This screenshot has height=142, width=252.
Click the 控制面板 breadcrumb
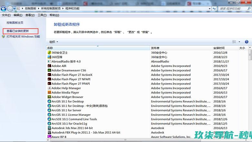point(31,8)
